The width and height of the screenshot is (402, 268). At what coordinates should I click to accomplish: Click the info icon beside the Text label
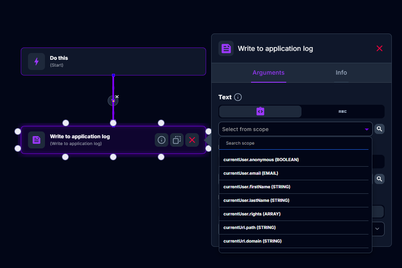tap(238, 97)
